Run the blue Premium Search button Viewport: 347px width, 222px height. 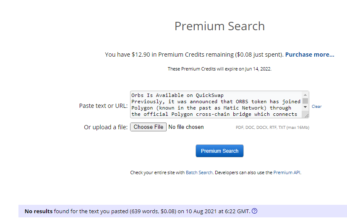(219, 151)
